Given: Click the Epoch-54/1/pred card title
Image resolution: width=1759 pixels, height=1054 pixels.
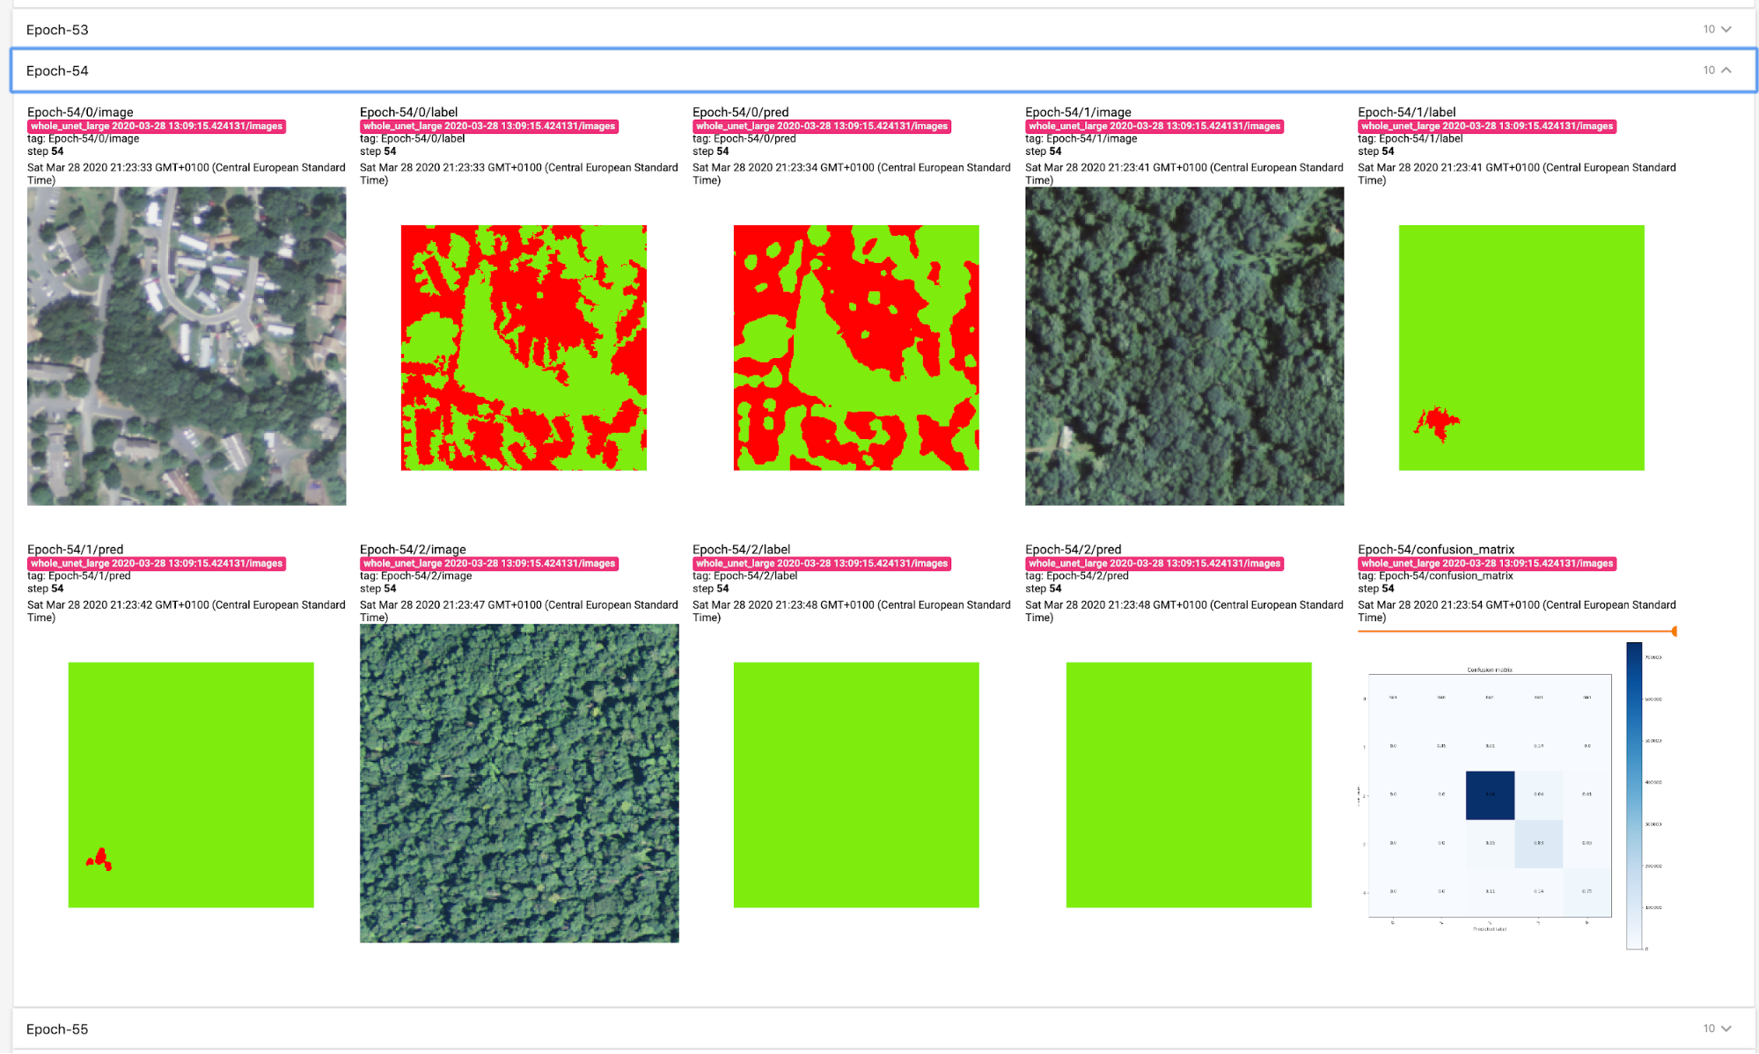Looking at the screenshot, I should coord(76,549).
